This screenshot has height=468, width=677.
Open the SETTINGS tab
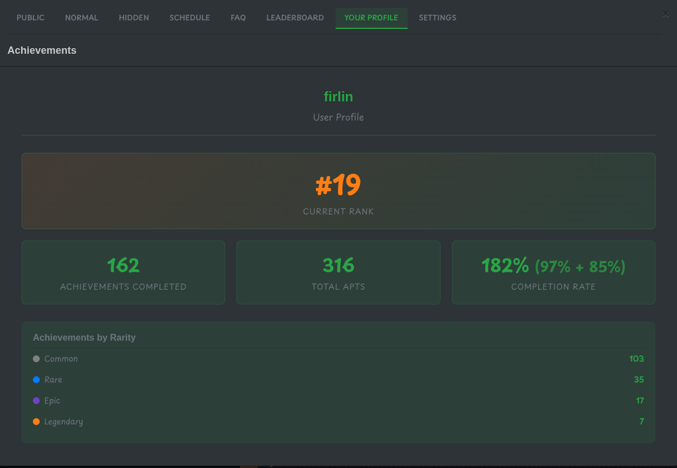pyautogui.click(x=437, y=18)
